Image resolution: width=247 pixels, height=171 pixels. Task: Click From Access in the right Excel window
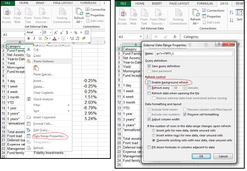click(x=122, y=17)
